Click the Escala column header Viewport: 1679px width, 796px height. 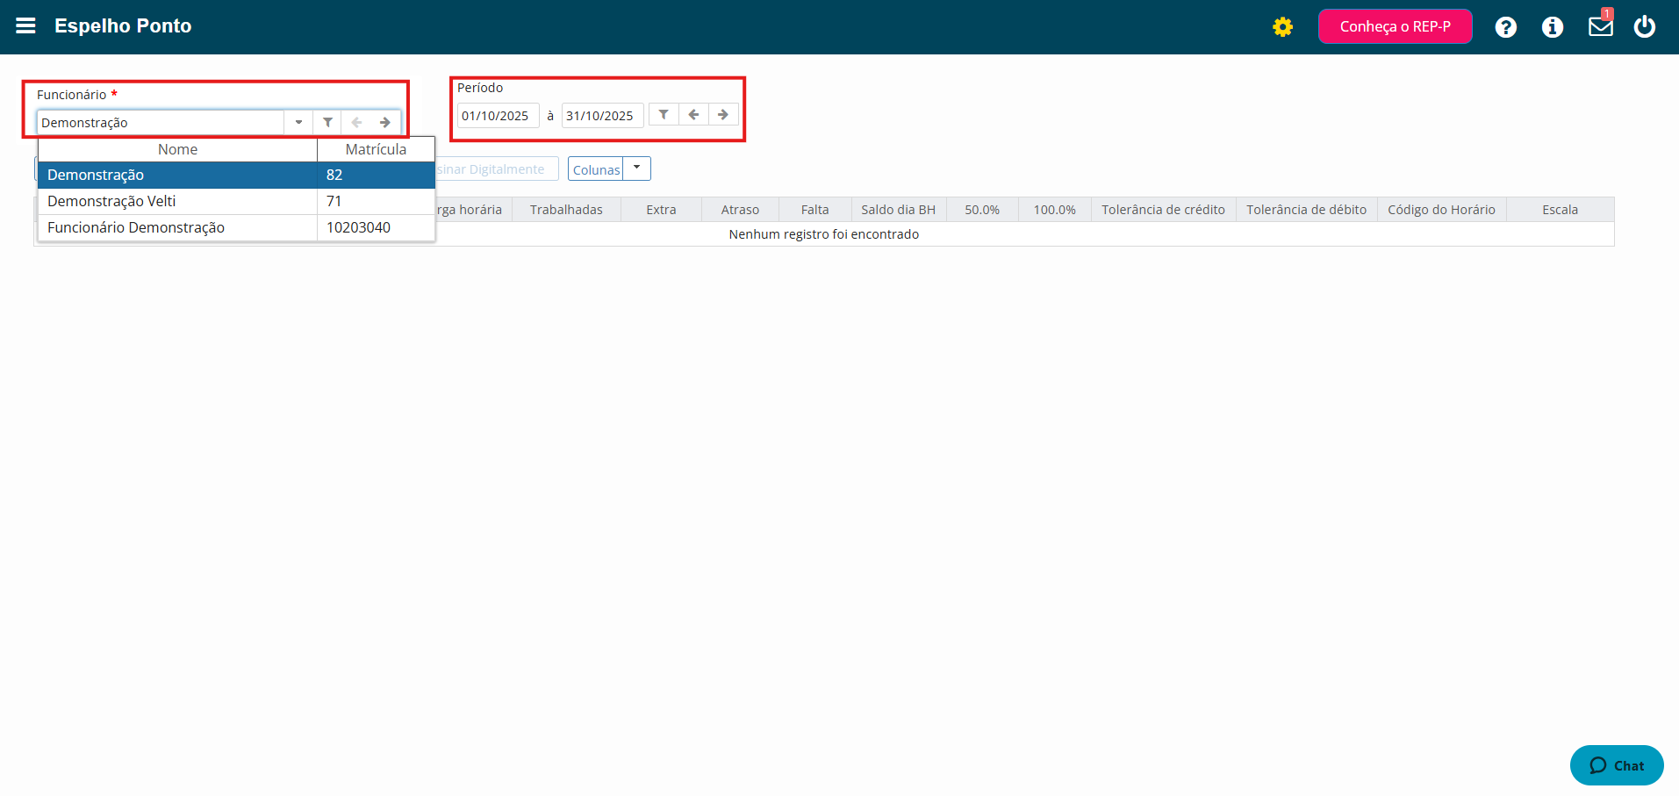[x=1560, y=210]
